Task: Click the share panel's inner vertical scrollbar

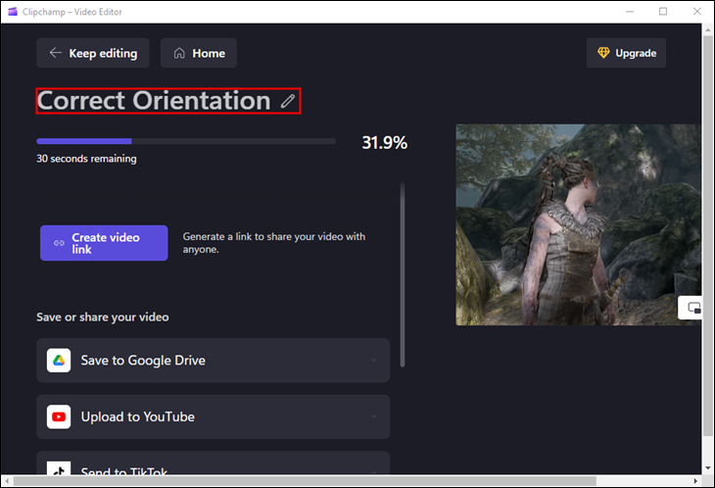Action: point(403,274)
